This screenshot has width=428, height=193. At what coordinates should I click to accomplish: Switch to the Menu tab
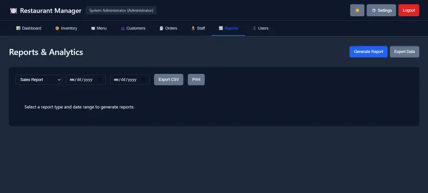99,28
